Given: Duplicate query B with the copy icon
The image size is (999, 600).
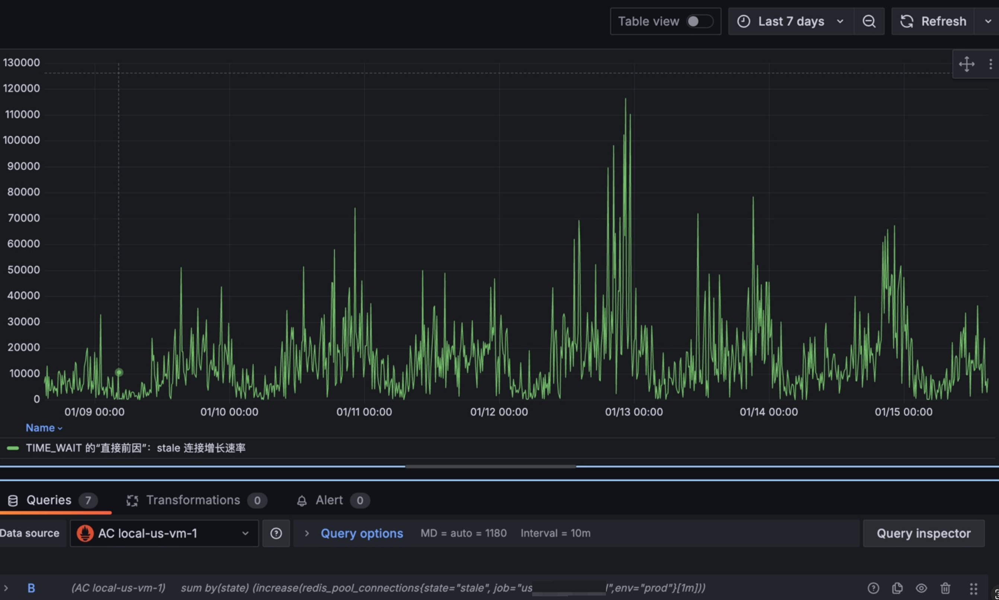Looking at the screenshot, I should coord(897,588).
